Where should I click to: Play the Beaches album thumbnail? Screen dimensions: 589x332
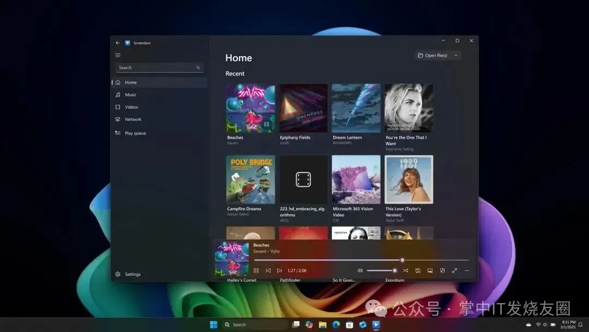[250, 108]
